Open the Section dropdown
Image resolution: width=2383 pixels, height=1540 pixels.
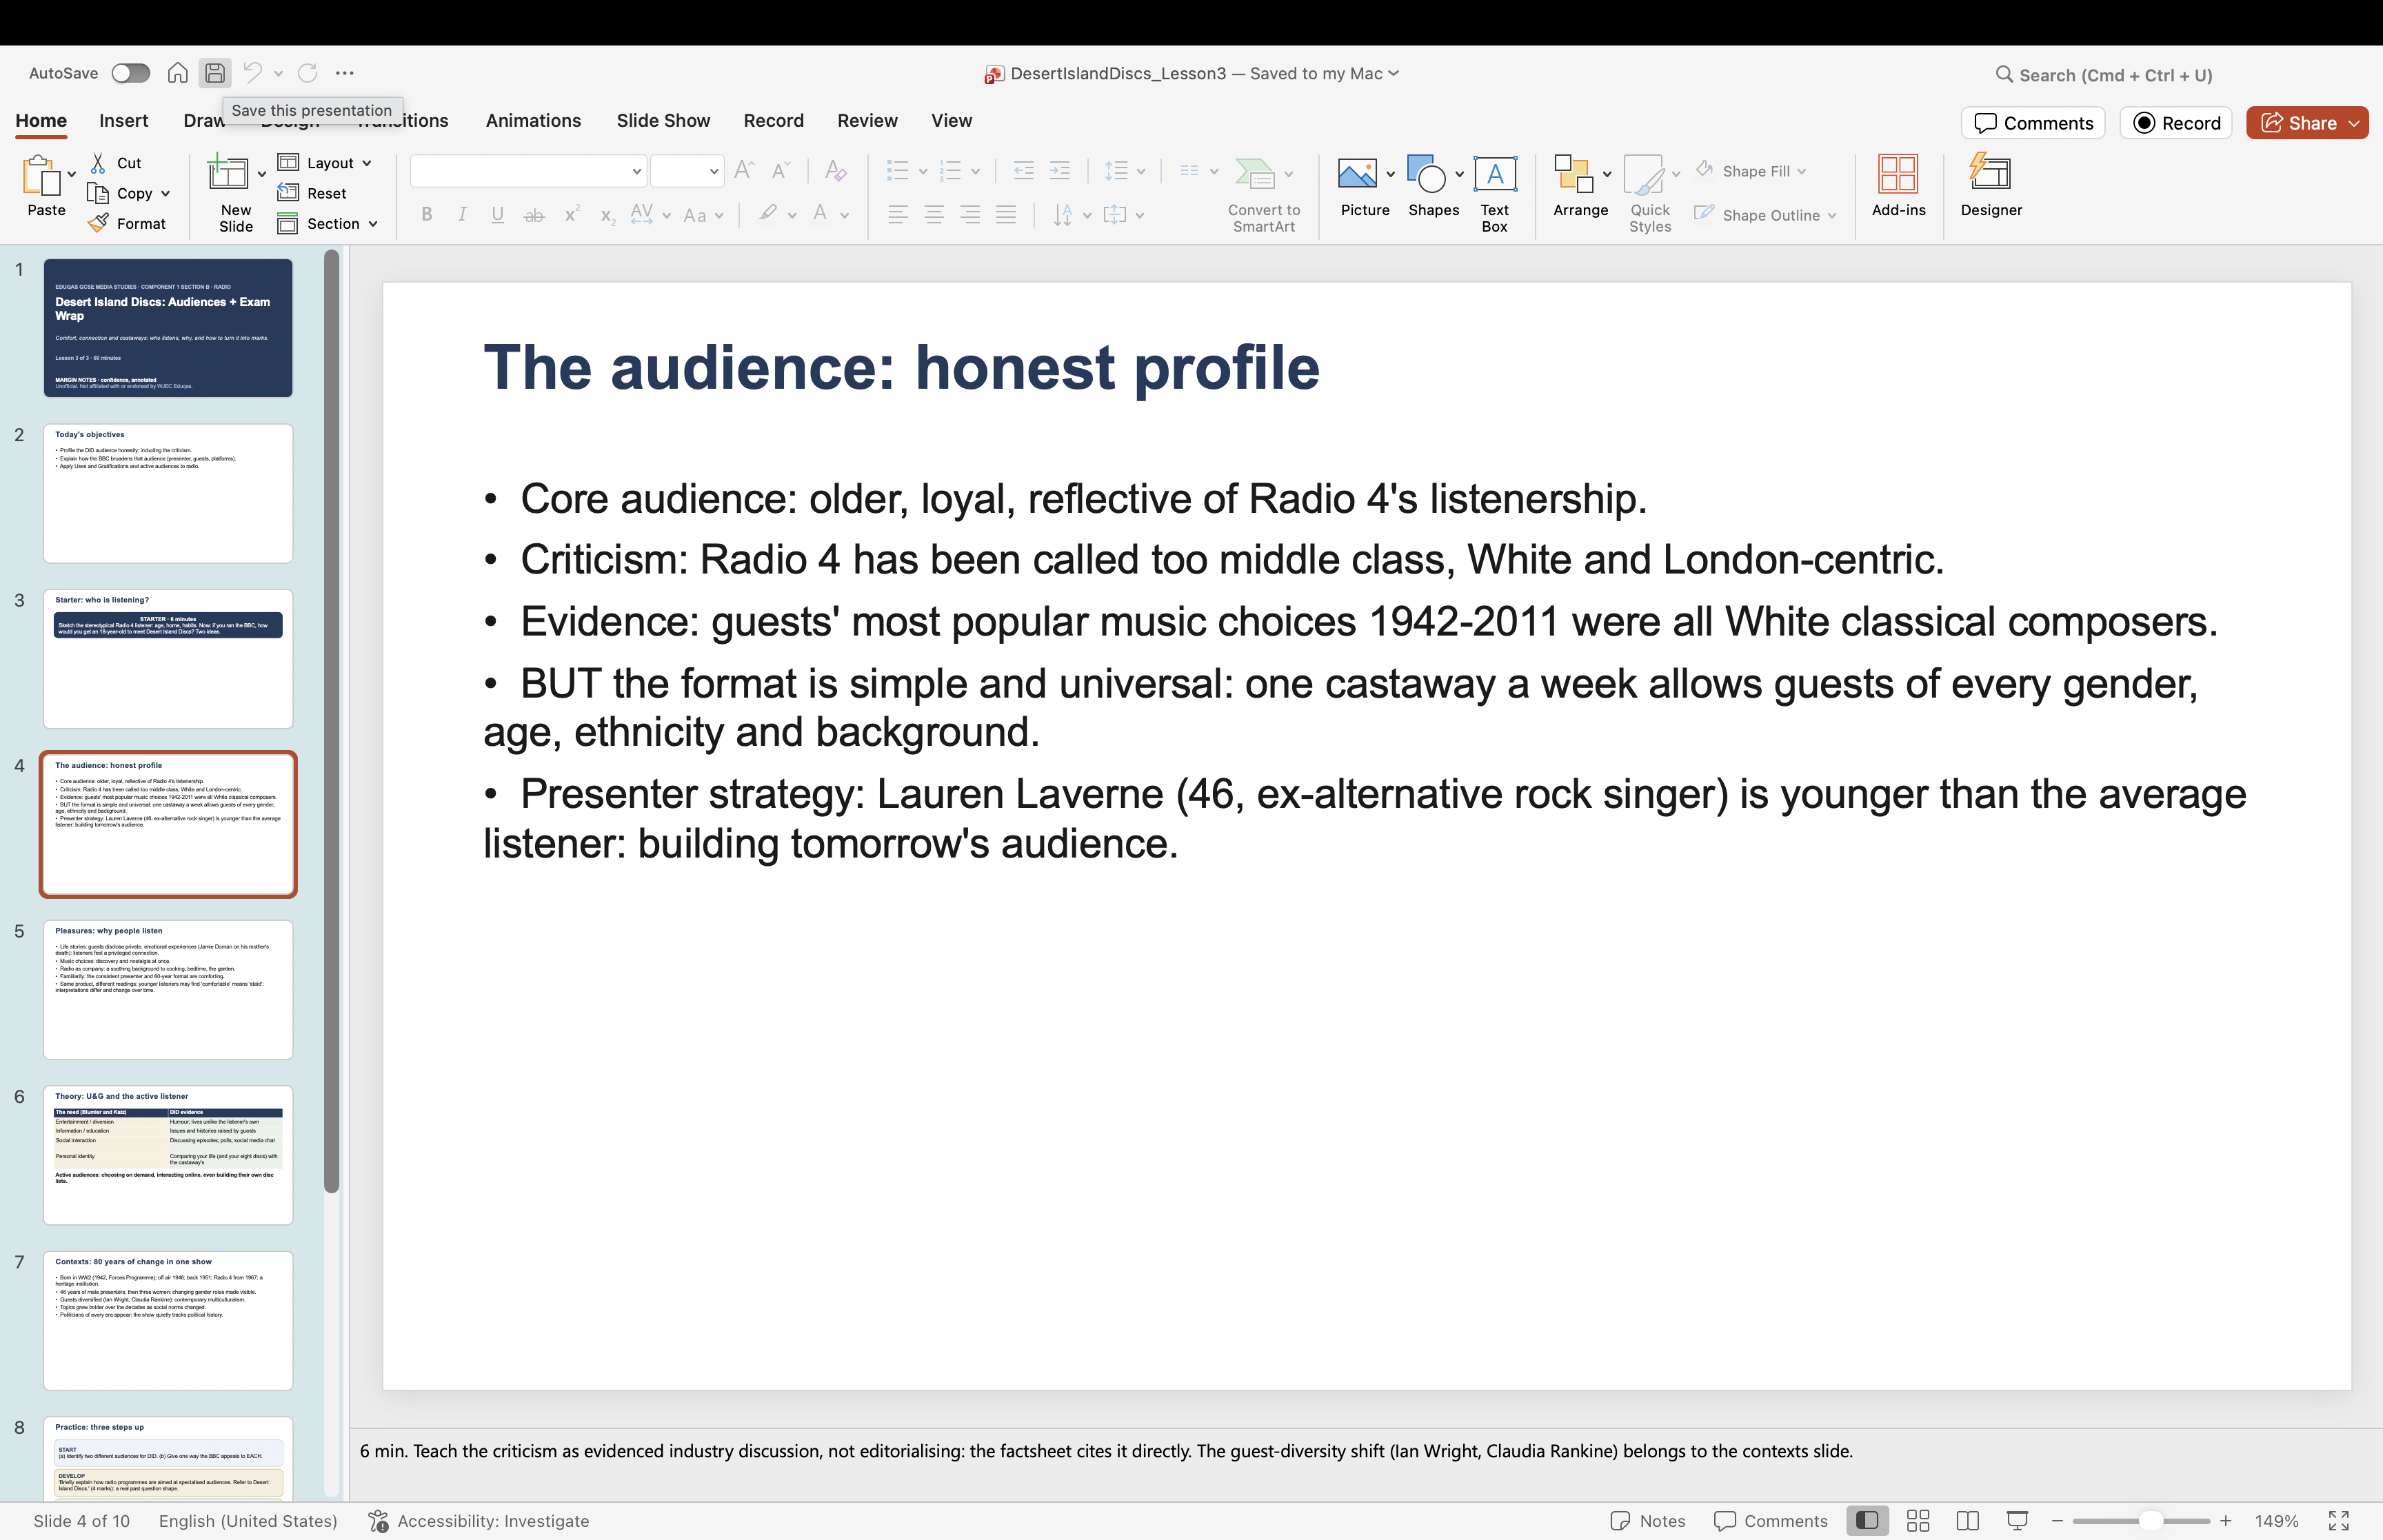328,224
